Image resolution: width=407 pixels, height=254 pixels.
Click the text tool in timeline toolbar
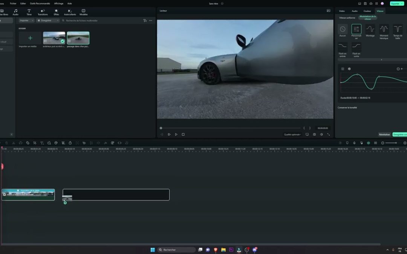pos(42,143)
